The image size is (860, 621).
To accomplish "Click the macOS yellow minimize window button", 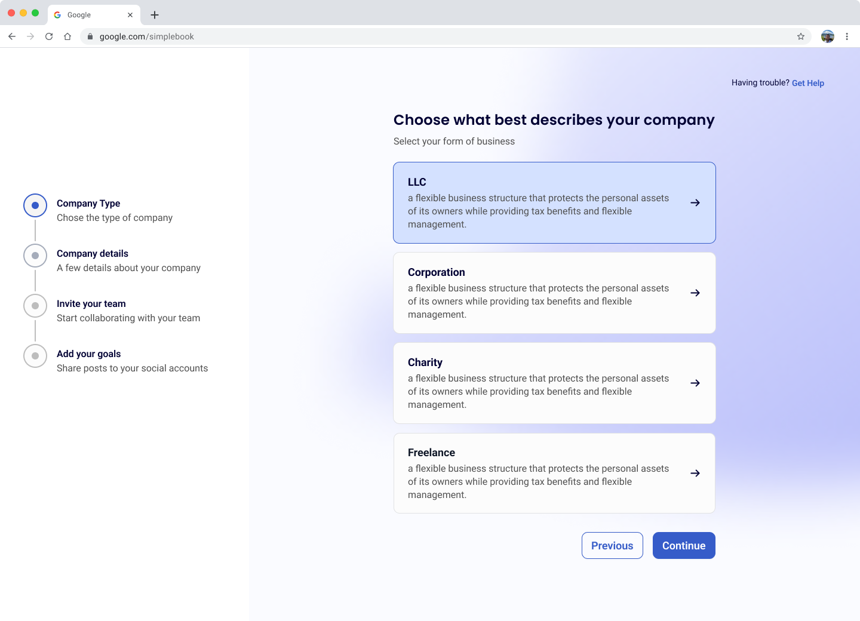I will (23, 13).
